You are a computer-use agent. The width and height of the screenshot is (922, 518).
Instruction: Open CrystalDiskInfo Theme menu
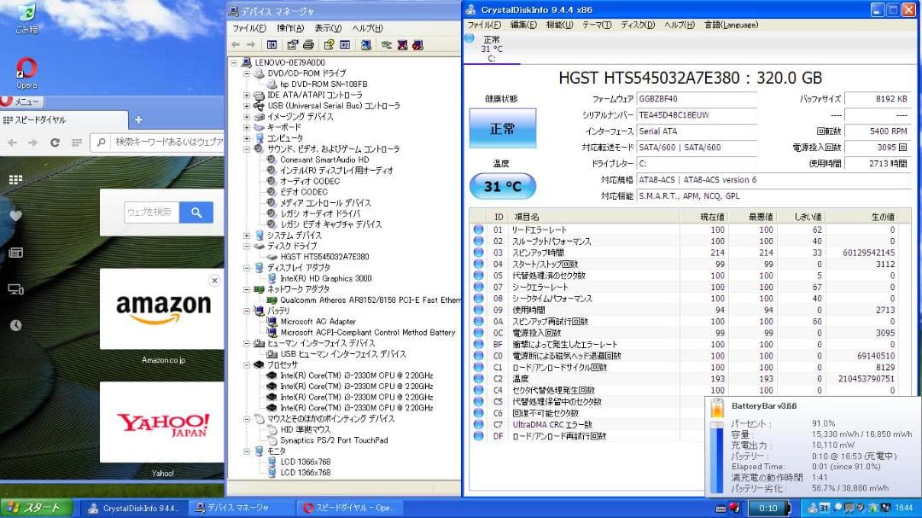click(x=597, y=25)
